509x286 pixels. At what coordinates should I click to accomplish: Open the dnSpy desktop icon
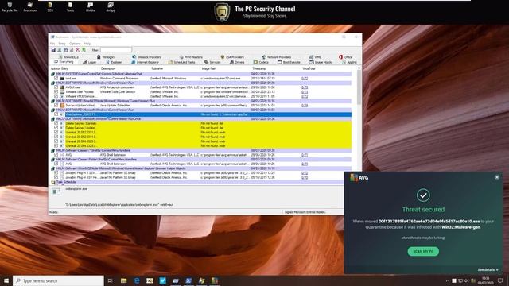(111, 7)
